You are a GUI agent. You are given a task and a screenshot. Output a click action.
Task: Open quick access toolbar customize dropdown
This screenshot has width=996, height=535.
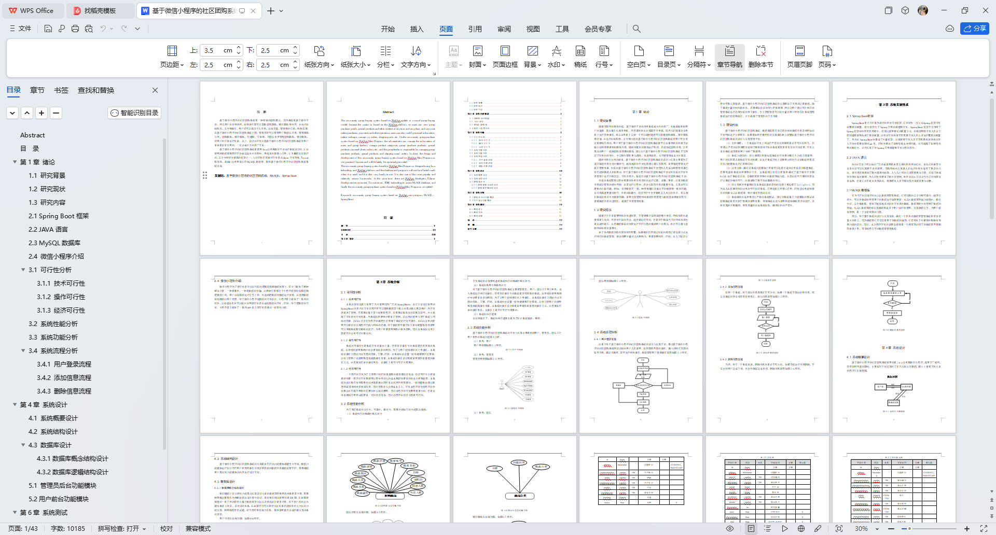point(137,29)
